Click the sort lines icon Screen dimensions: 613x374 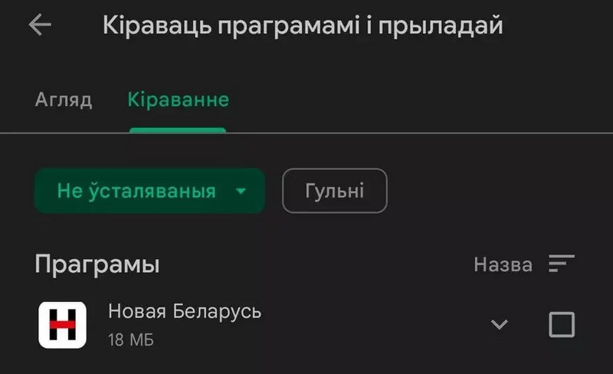(561, 264)
